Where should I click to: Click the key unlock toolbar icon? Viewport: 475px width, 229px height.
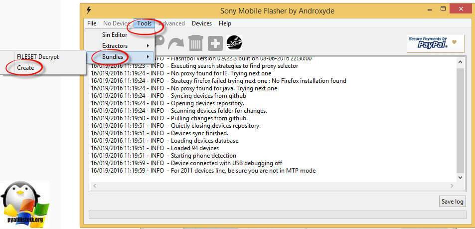click(160, 42)
